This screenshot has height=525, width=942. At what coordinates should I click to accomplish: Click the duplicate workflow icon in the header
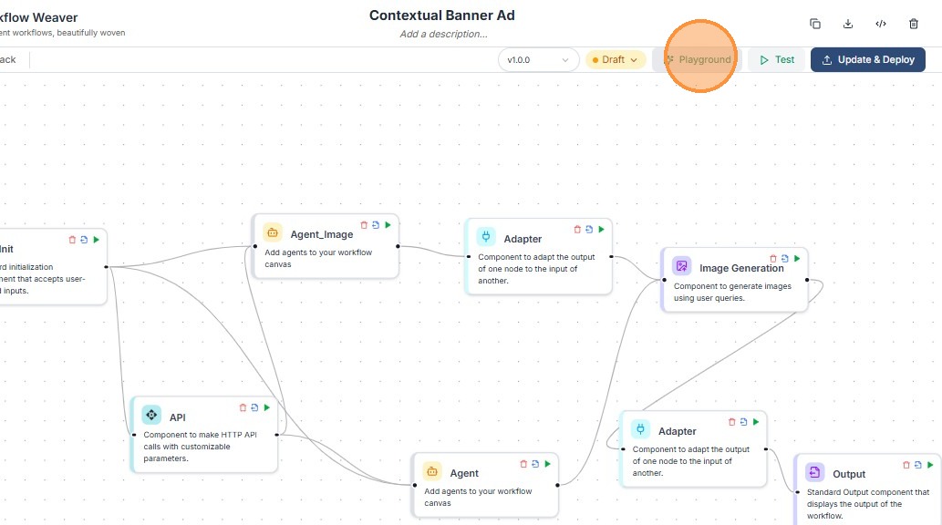tap(815, 24)
